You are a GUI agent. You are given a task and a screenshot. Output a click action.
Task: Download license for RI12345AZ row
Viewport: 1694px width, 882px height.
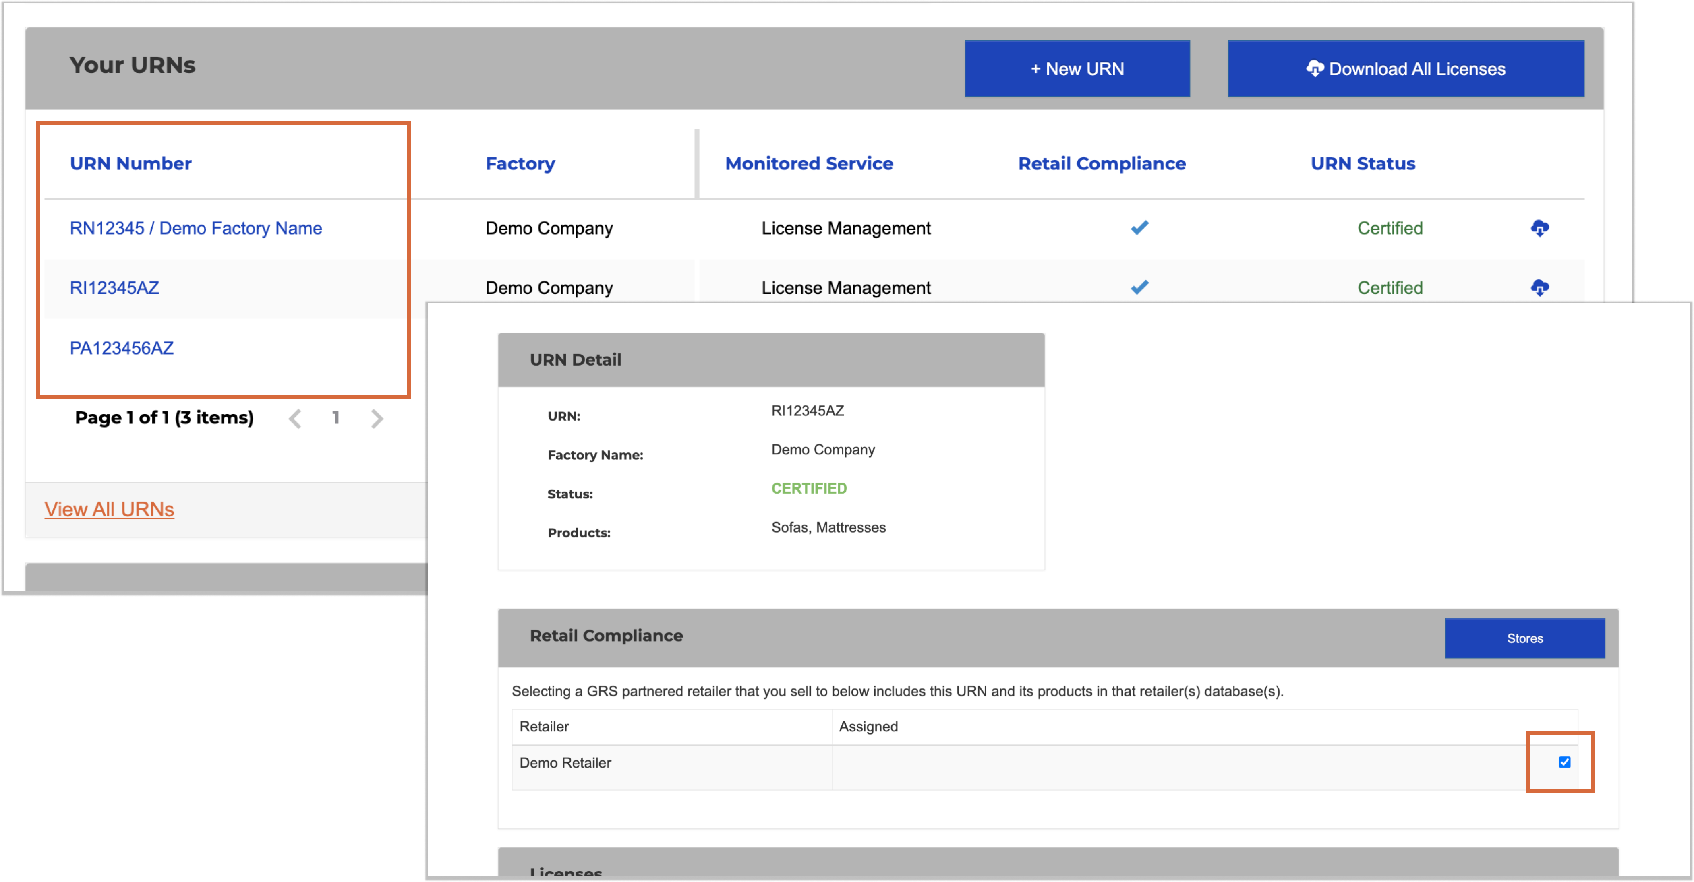[x=1539, y=287]
